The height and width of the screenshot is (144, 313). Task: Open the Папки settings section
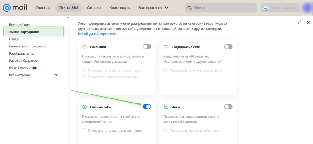(14, 39)
